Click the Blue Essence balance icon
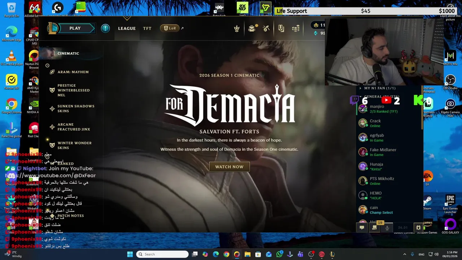 316,33
